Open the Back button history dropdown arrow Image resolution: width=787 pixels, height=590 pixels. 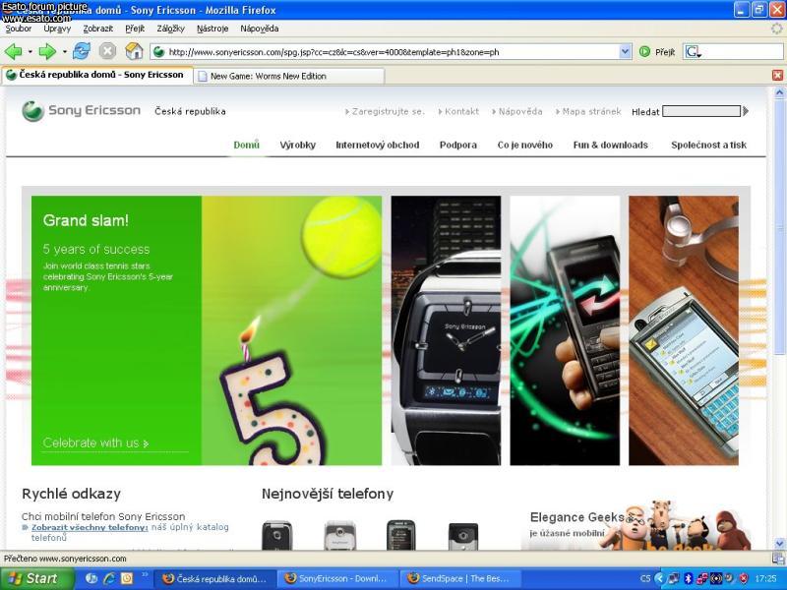[x=30, y=51]
